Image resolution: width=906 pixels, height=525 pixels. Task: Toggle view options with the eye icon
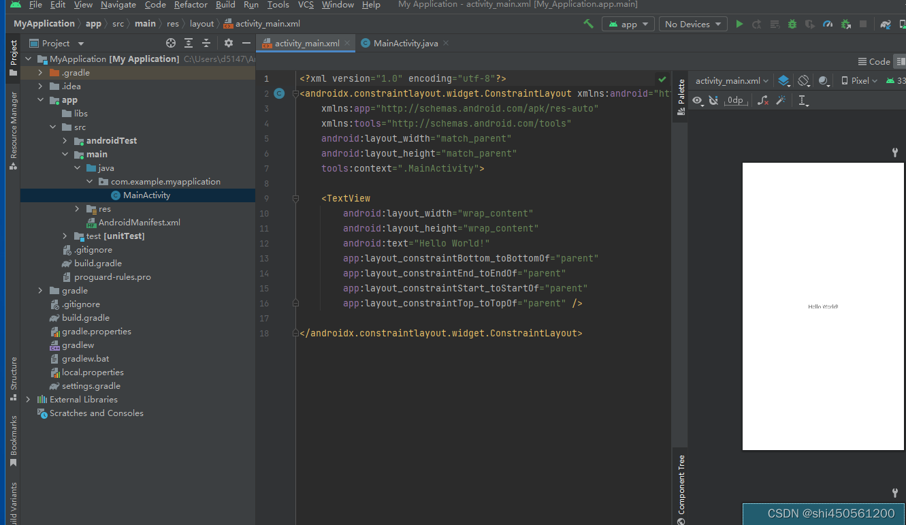point(697,100)
